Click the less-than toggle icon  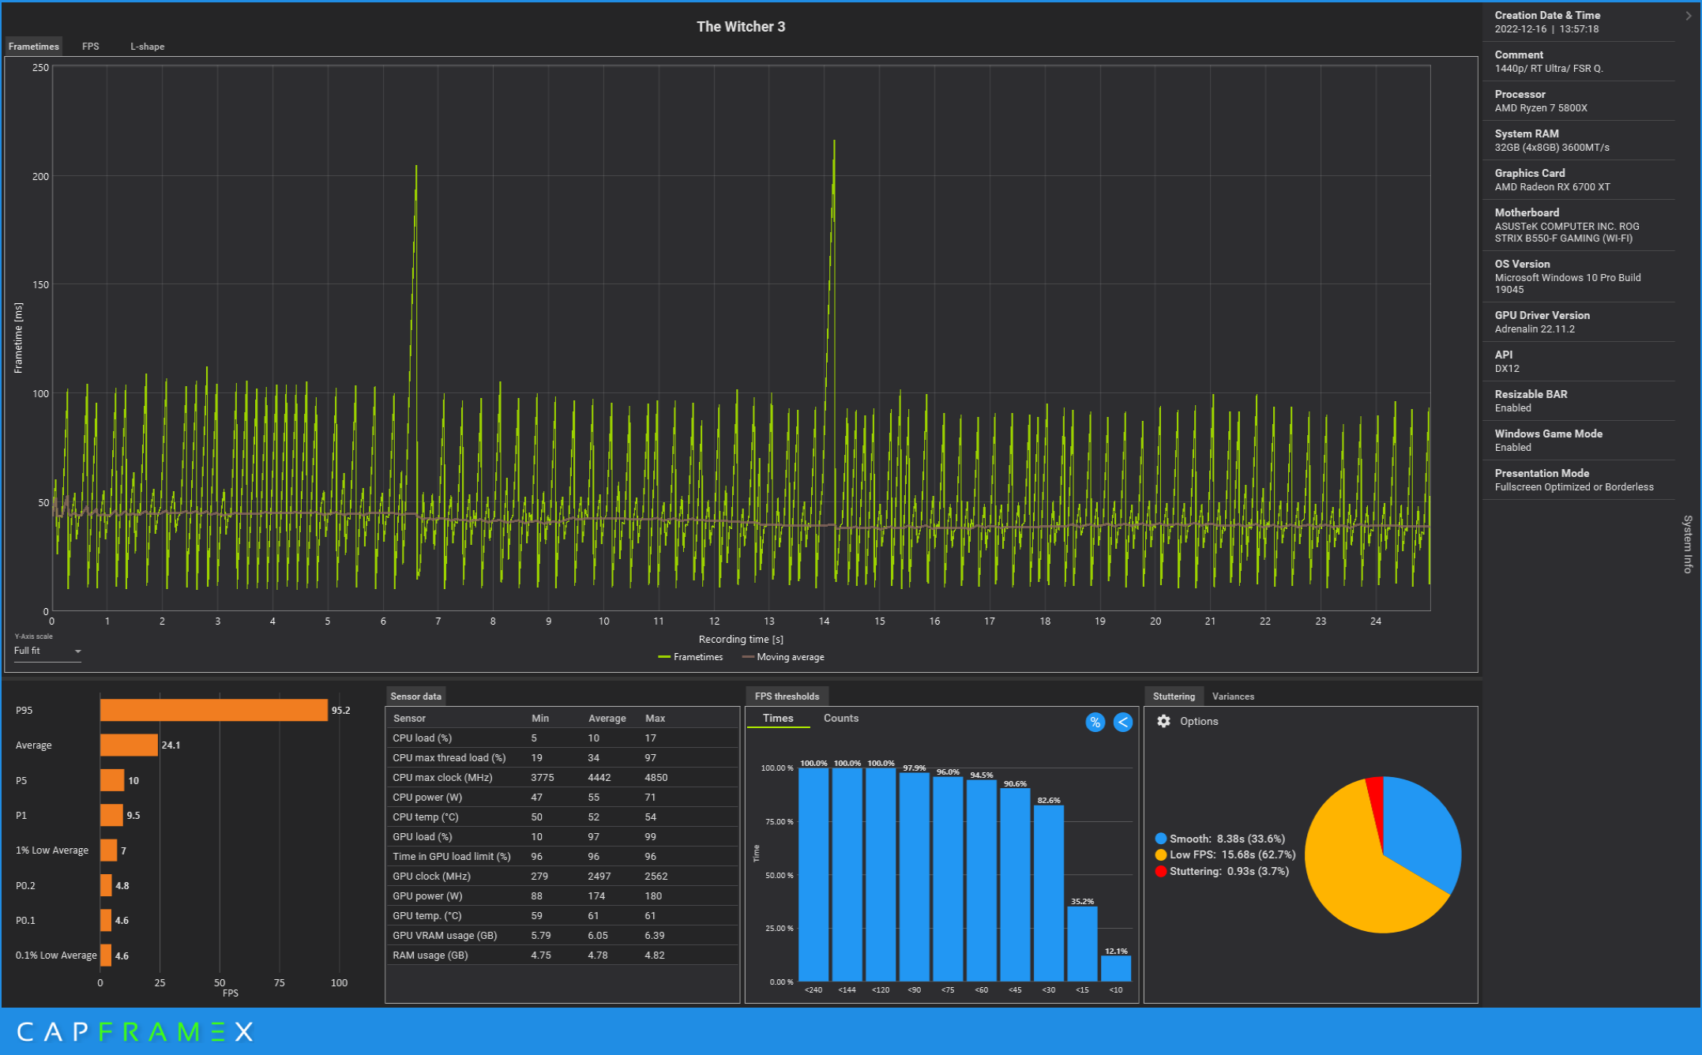click(1122, 722)
